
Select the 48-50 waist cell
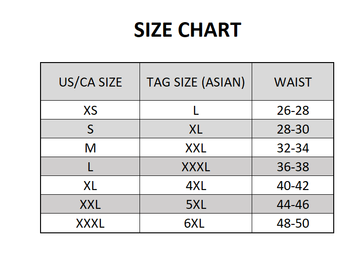pos(293,223)
